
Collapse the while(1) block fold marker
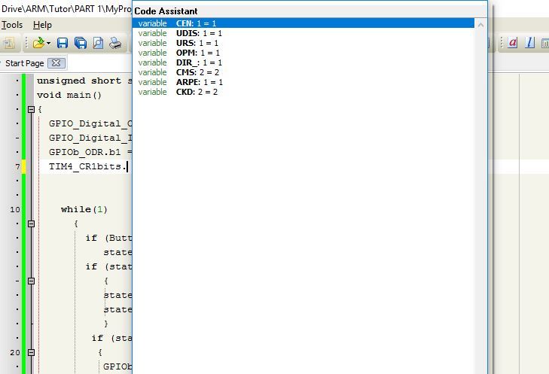31,224
